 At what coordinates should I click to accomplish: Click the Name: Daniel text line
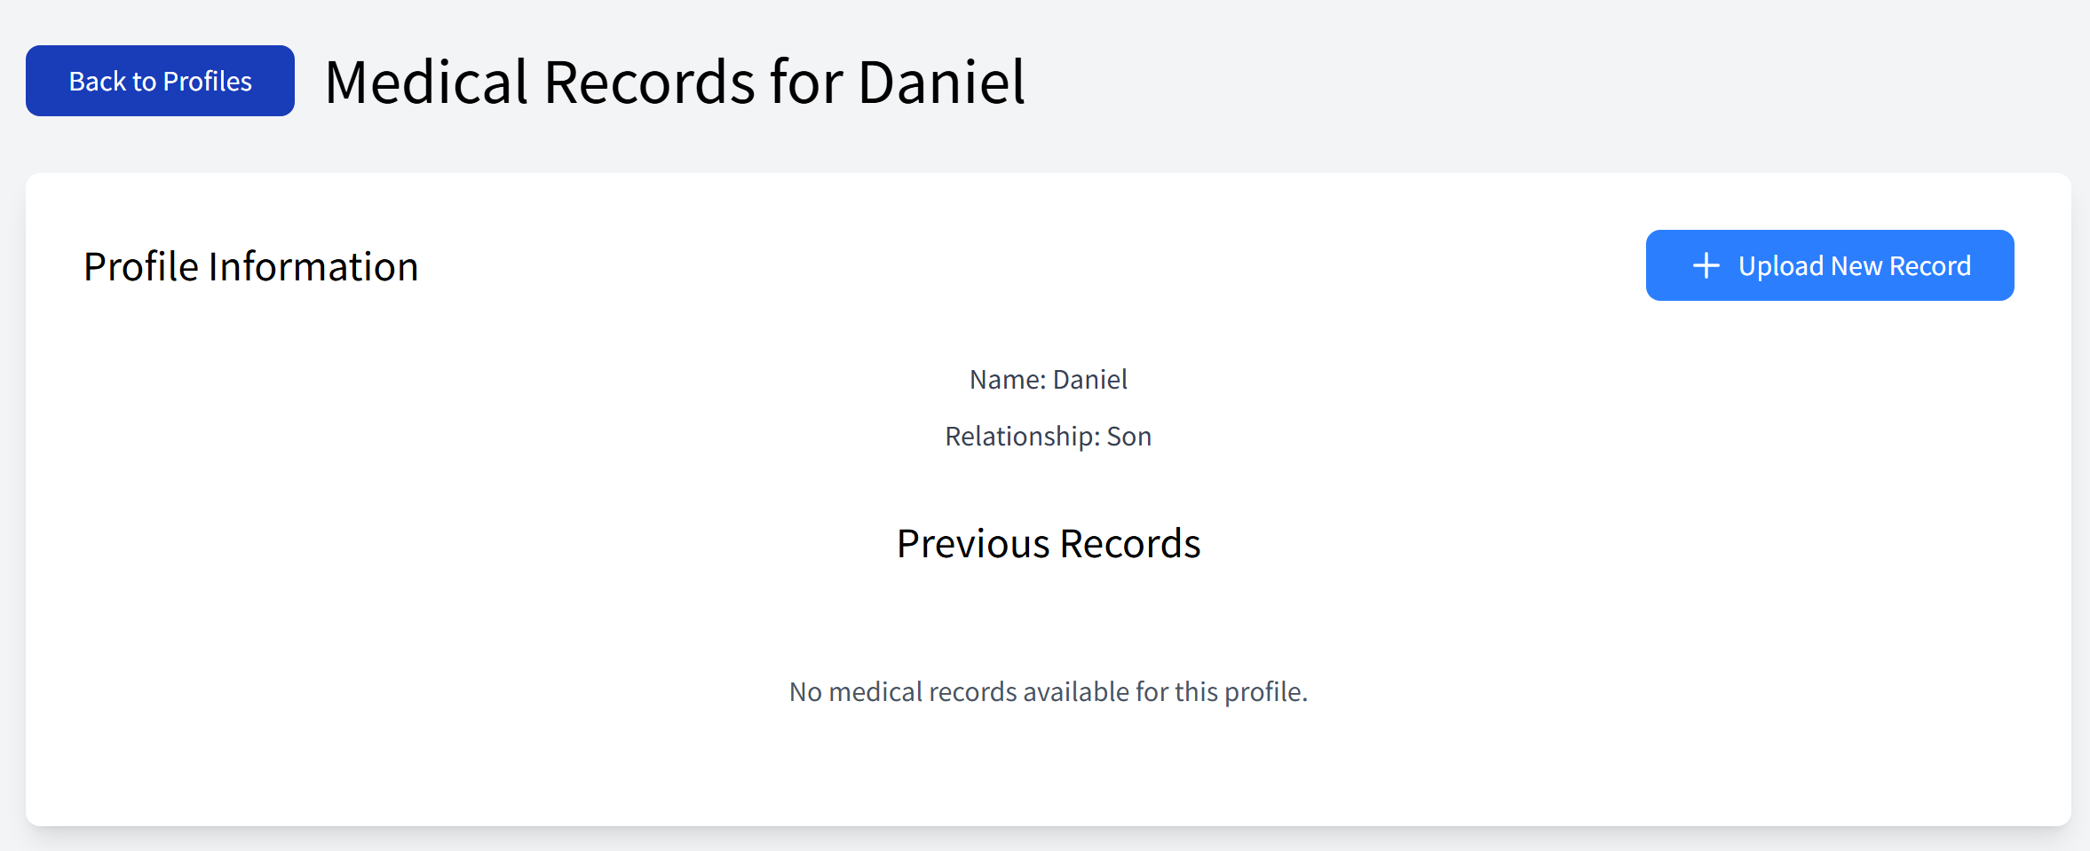[x=1048, y=380]
